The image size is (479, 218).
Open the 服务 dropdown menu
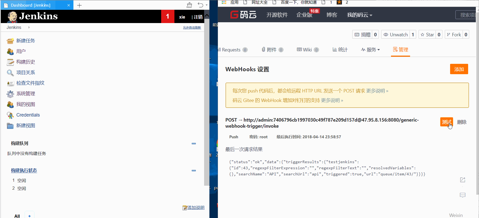[x=370, y=50]
